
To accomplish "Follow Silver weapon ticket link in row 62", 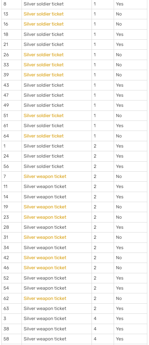I will pos(45,299).
